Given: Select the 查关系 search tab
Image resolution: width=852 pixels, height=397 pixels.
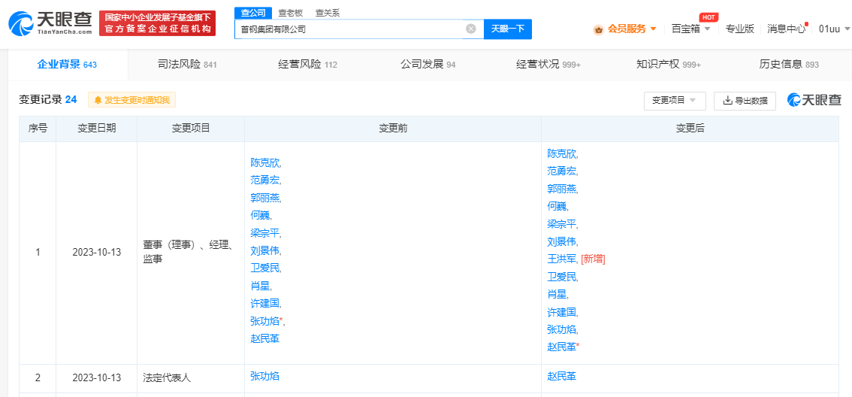Looking at the screenshot, I should pos(327,13).
